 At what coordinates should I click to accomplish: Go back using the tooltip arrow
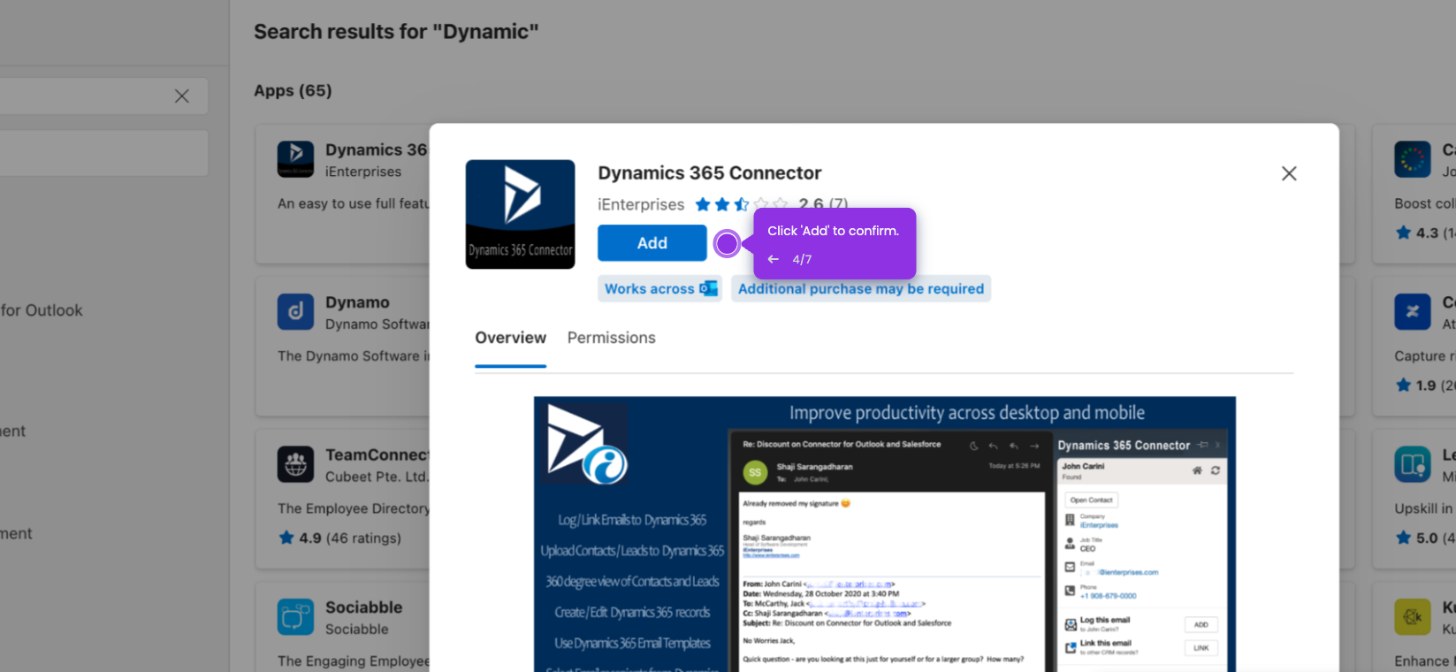[x=774, y=259]
